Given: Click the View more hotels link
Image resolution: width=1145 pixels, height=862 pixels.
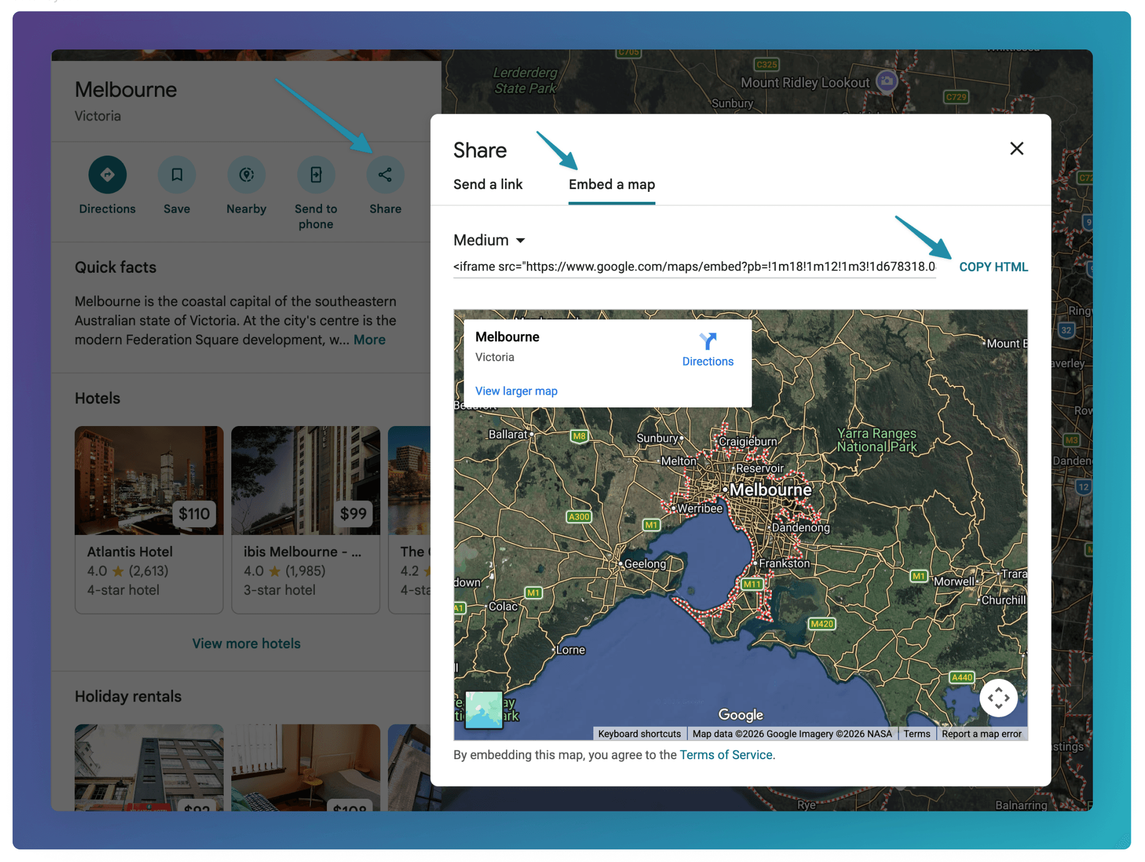Looking at the screenshot, I should [246, 644].
